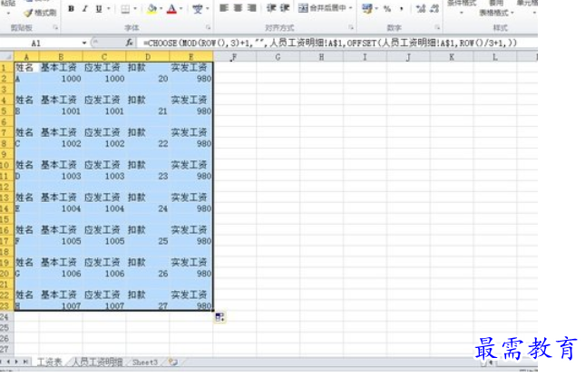Switch to the 工资表 sheet tab
Viewport: 585px width, 377px height.
(49, 362)
